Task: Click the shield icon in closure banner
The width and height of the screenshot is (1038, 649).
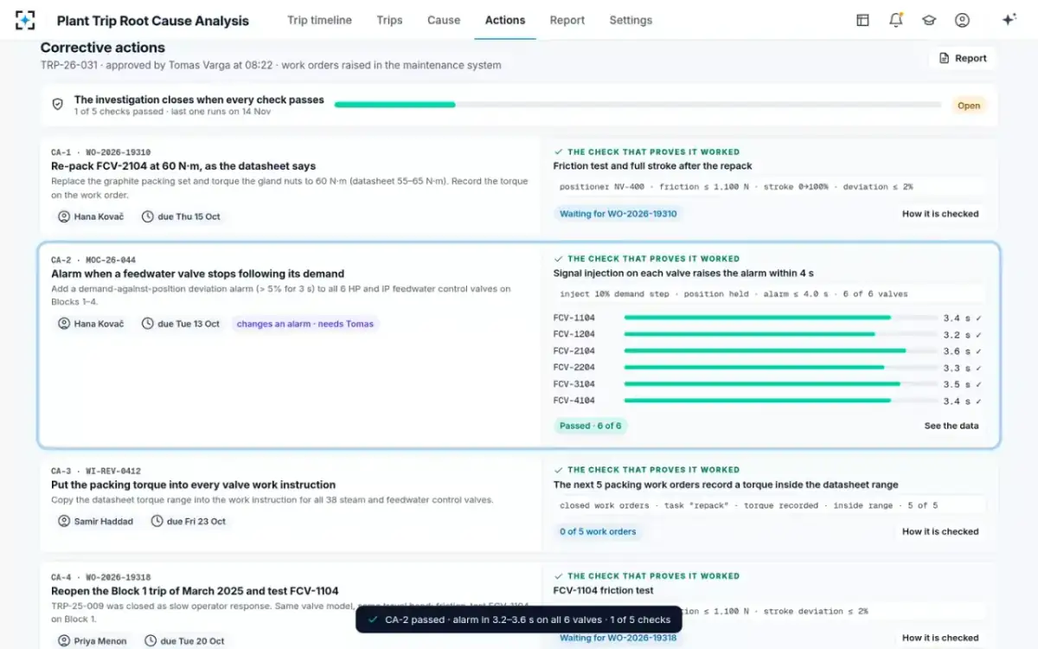Action: pyautogui.click(x=58, y=105)
